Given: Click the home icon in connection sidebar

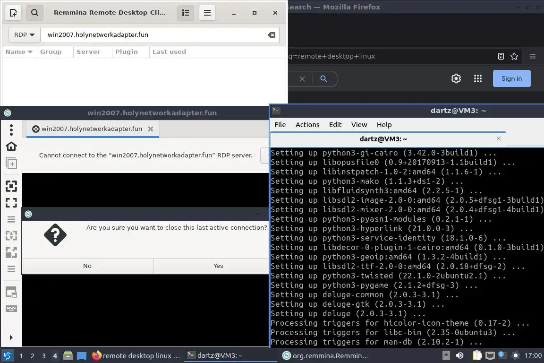Looking at the screenshot, I should click(11, 146).
